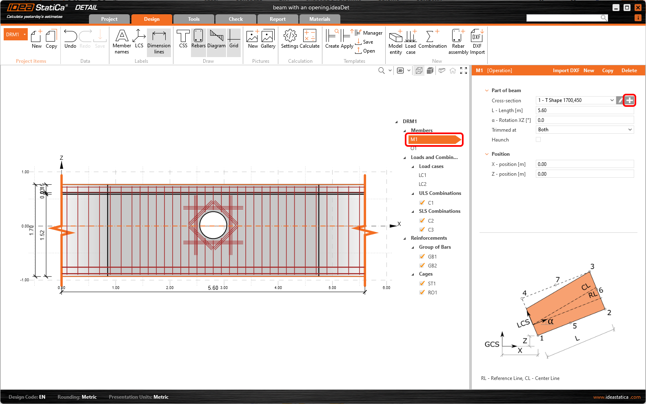Collapse the Part of beam section
646x404 pixels.
pyautogui.click(x=487, y=91)
